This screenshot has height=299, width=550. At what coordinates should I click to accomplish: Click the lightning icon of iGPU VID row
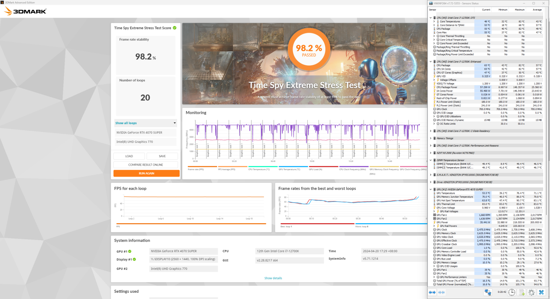coord(434,76)
